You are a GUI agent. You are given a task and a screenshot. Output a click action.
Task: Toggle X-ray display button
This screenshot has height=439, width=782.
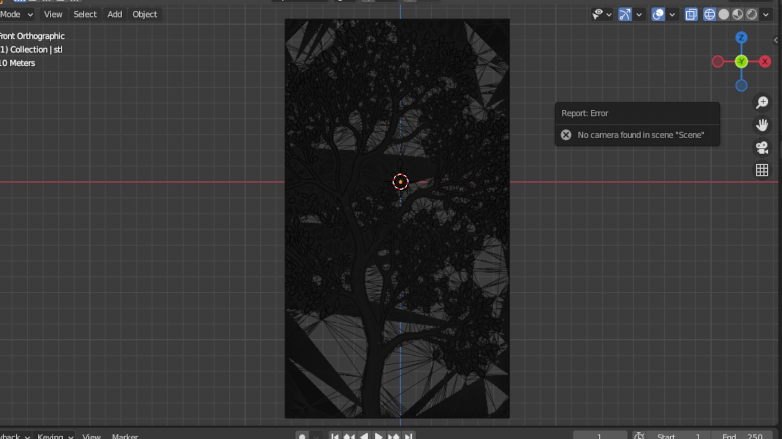[x=691, y=15]
